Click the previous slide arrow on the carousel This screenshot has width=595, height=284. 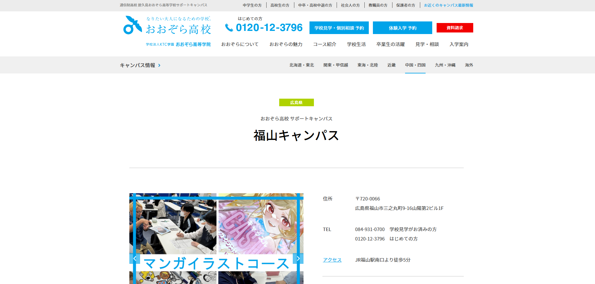click(x=135, y=258)
